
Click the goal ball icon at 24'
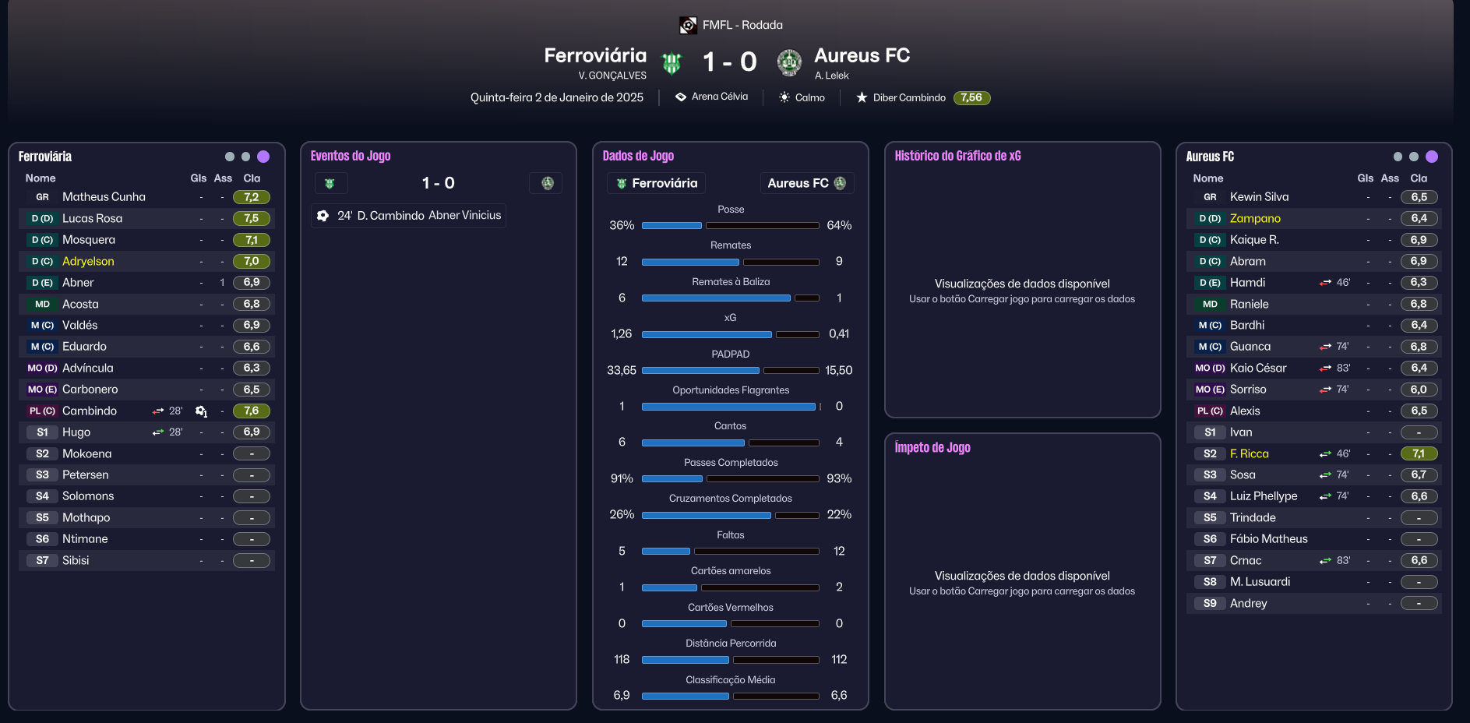point(323,216)
